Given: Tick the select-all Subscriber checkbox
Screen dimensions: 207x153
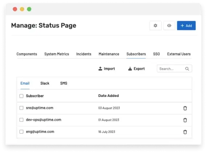Looking at the screenshot, I should 21,96.
